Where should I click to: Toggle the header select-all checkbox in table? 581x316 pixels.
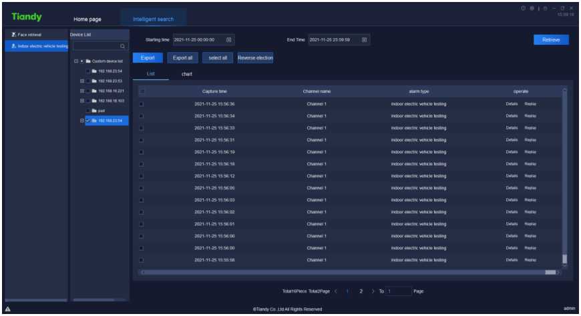[142, 91]
